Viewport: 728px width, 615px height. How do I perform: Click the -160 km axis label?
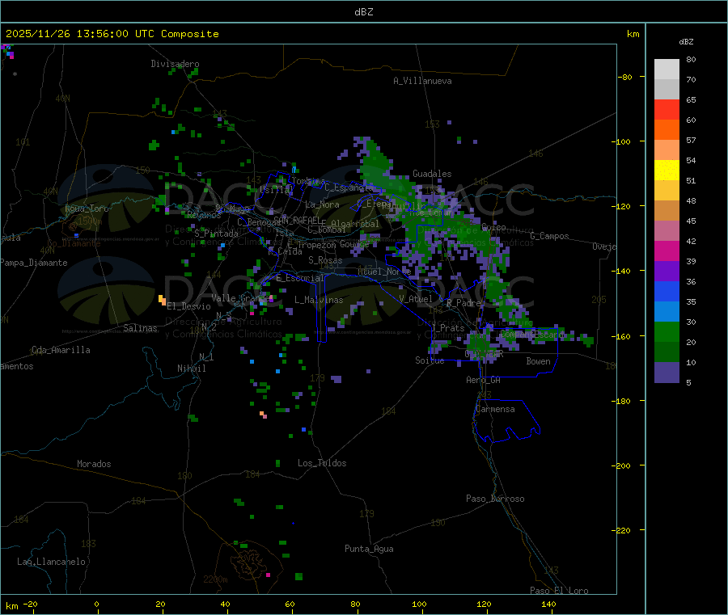click(x=623, y=336)
